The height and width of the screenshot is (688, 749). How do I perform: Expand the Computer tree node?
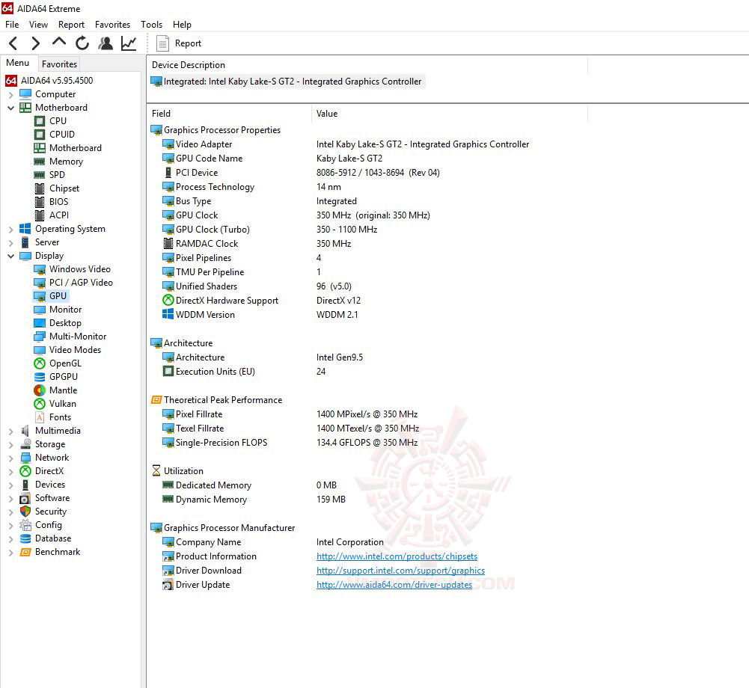coord(10,94)
